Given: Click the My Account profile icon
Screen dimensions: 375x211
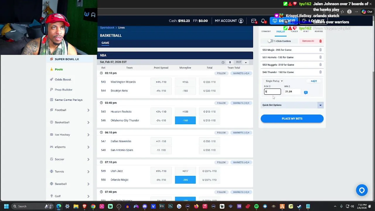Looking at the screenshot, I should [x=241, y=21].
